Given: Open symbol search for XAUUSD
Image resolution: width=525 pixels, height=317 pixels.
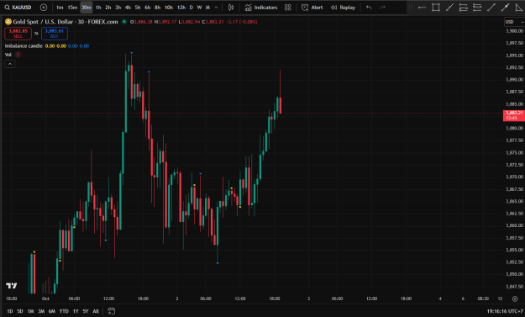Looking at the screenshot, I should (x=18, y=8).
